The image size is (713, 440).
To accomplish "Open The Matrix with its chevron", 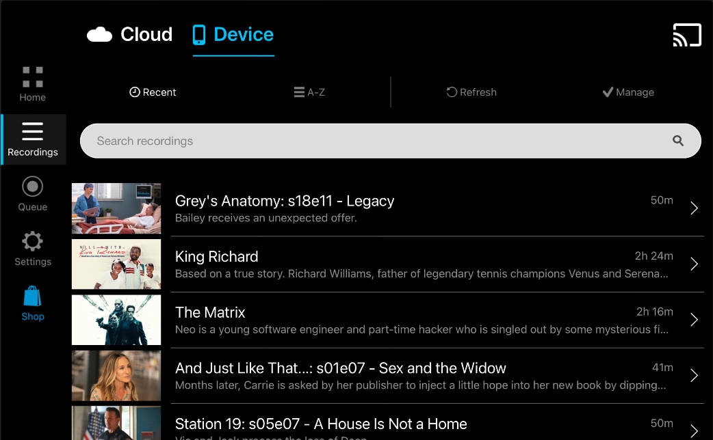I will [x=693, y=319].
